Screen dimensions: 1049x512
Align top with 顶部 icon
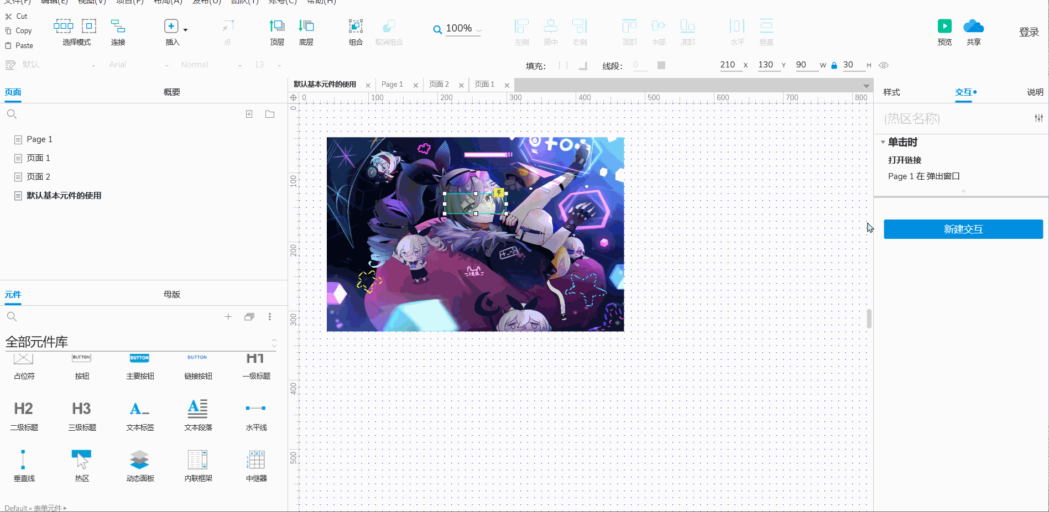click(x=629, y=26)
